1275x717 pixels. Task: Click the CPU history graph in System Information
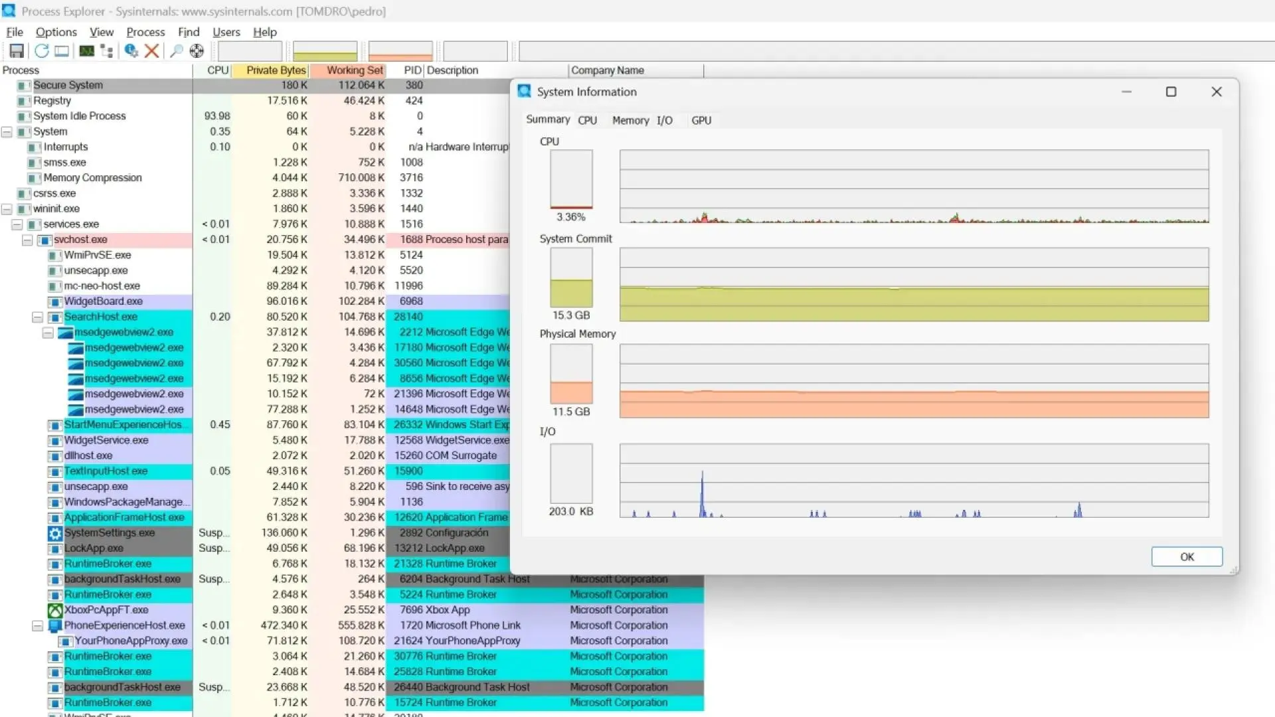point(914,187)
